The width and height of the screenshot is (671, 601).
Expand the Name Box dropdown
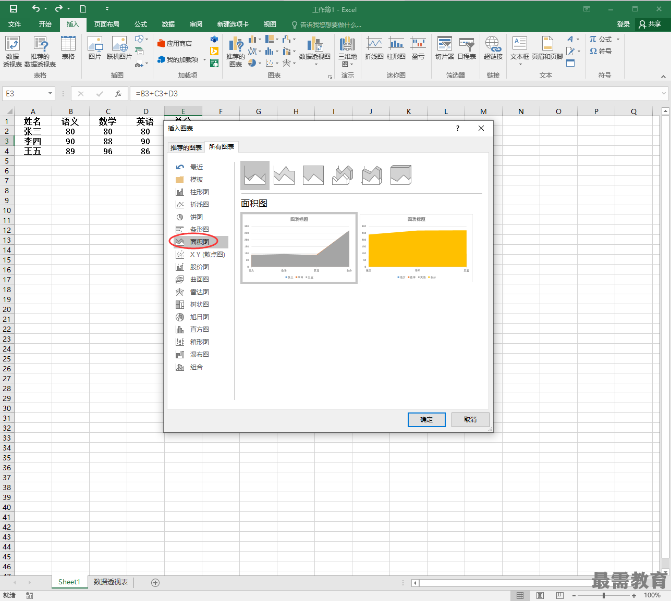pos(50,94)
